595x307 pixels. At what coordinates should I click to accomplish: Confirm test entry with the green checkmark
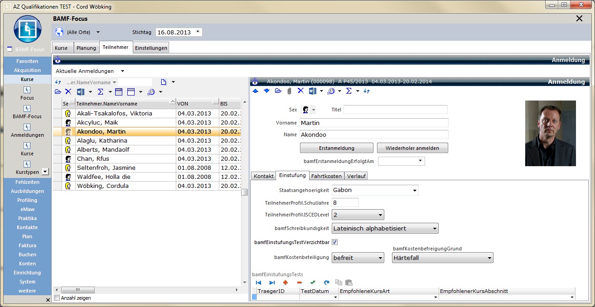click(x=313, y=282)
